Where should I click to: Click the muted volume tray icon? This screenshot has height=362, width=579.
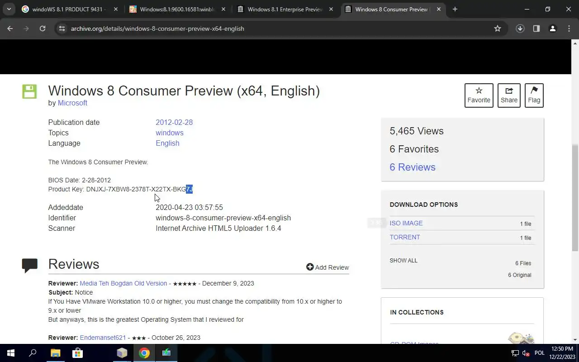point(526,353)
